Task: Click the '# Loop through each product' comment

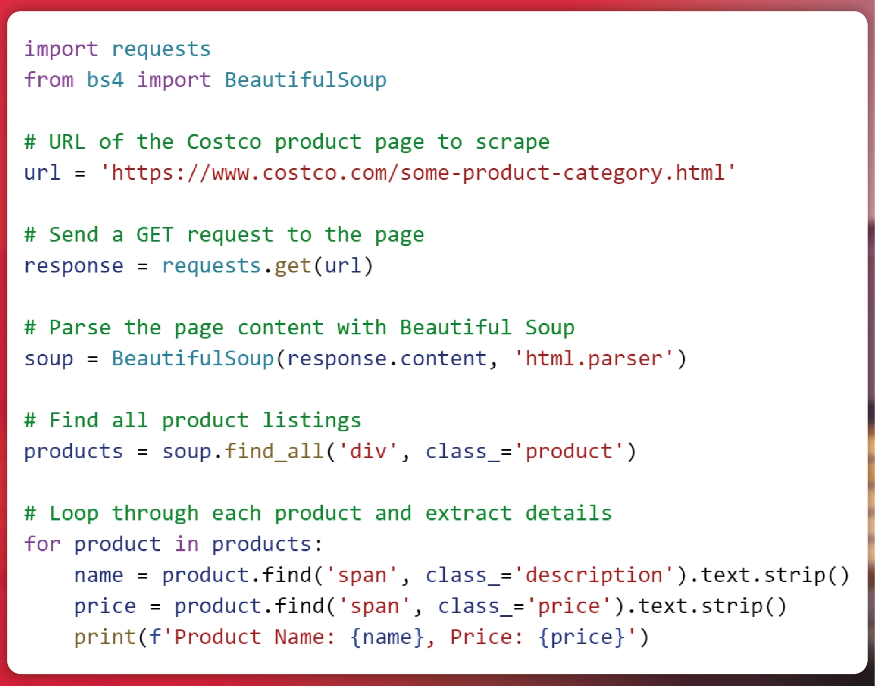Action: coord(318,513)
